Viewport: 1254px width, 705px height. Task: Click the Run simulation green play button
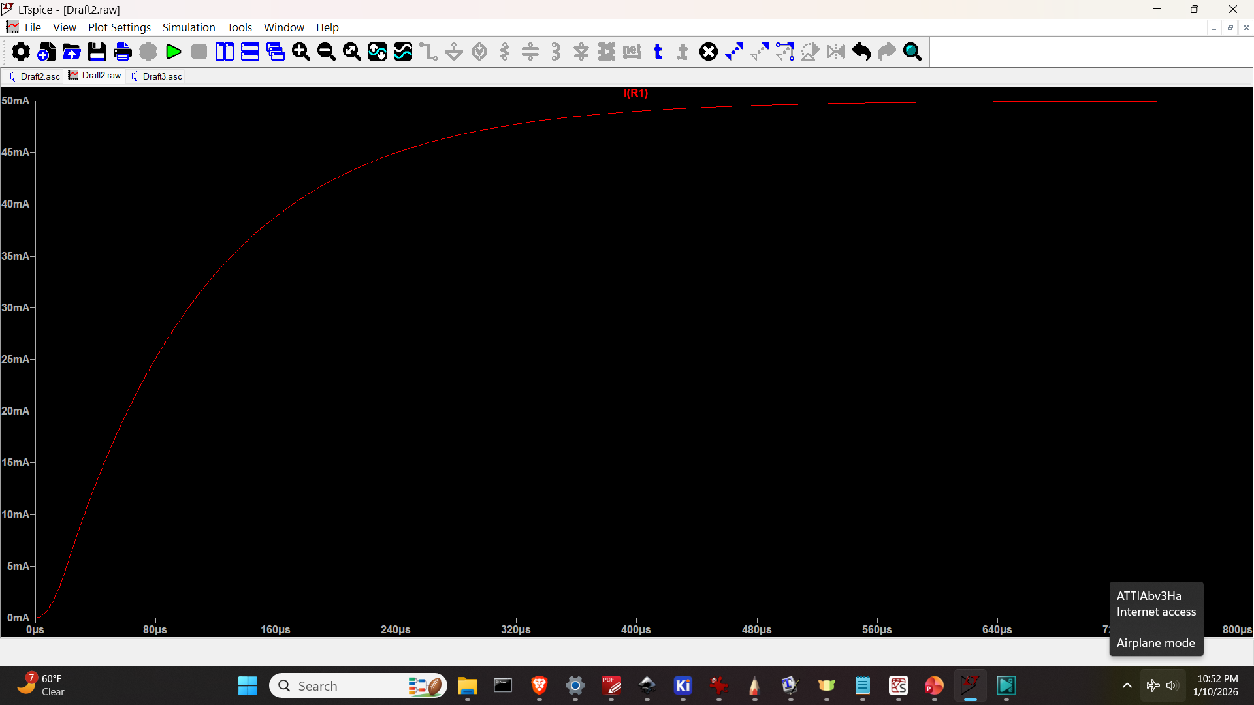tap(174, 52)
